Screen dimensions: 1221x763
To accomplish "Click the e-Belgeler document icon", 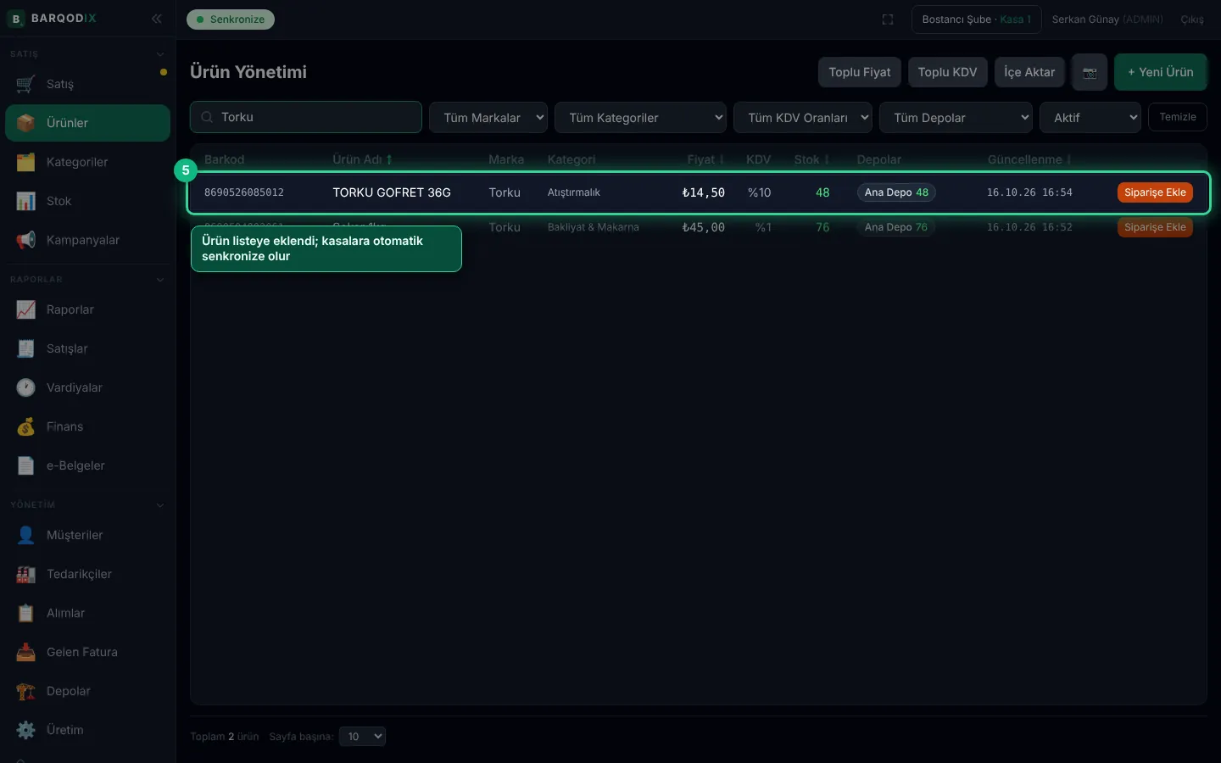I will pos(26,465).
